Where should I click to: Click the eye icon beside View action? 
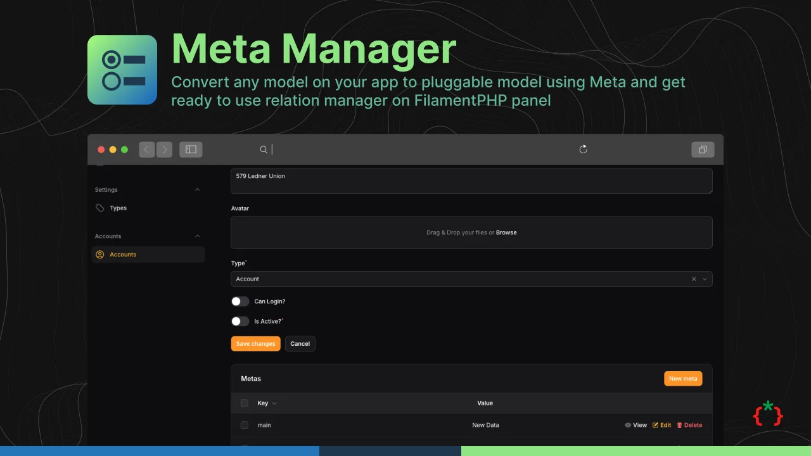pyautogui.click(x=627, y=425)
